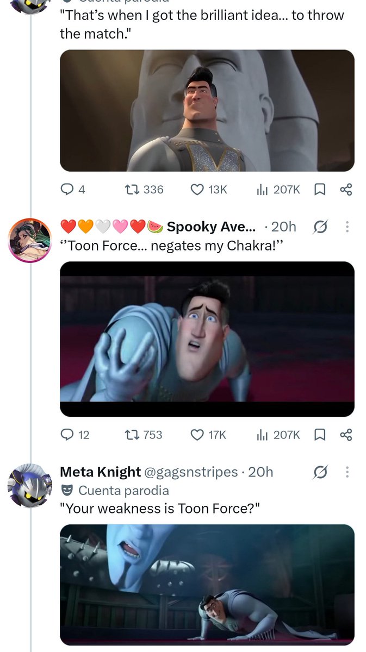Repost the tweet with 753 reposts

[x=144, y=435]
